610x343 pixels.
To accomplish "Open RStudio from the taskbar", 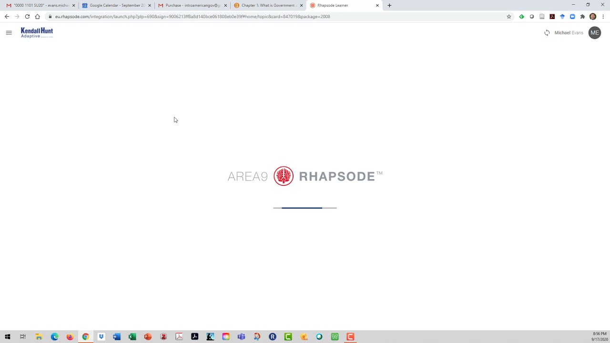I will (273, 337).
